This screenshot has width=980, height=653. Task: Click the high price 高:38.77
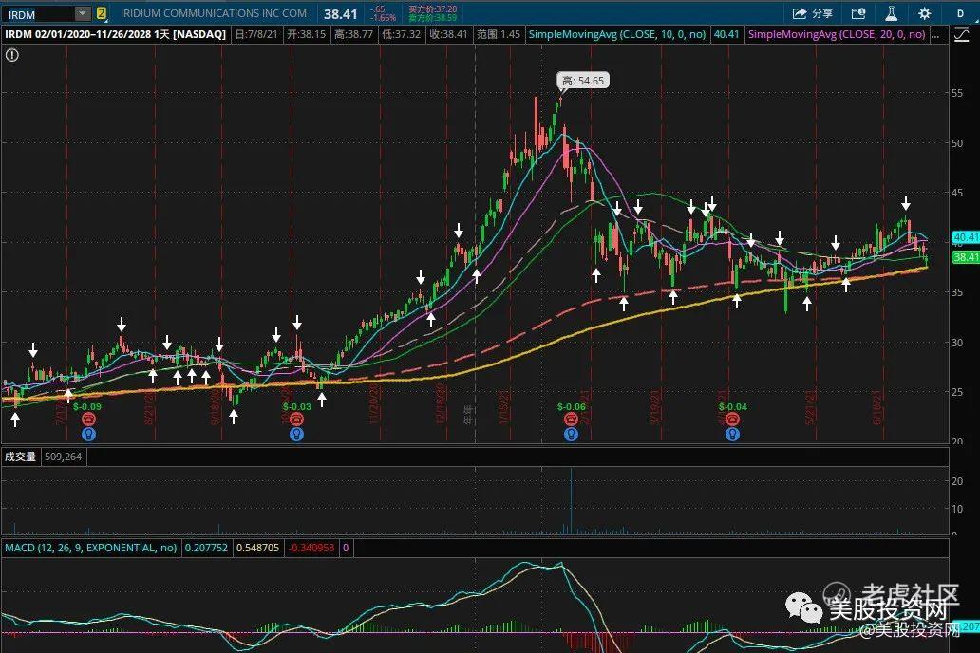[354, 34]
